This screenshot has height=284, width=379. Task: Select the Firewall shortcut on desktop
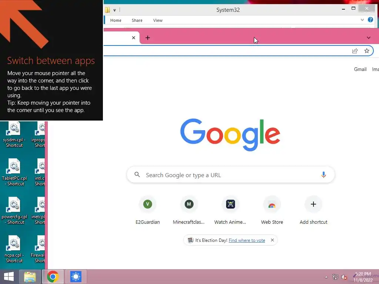(38, 250)
